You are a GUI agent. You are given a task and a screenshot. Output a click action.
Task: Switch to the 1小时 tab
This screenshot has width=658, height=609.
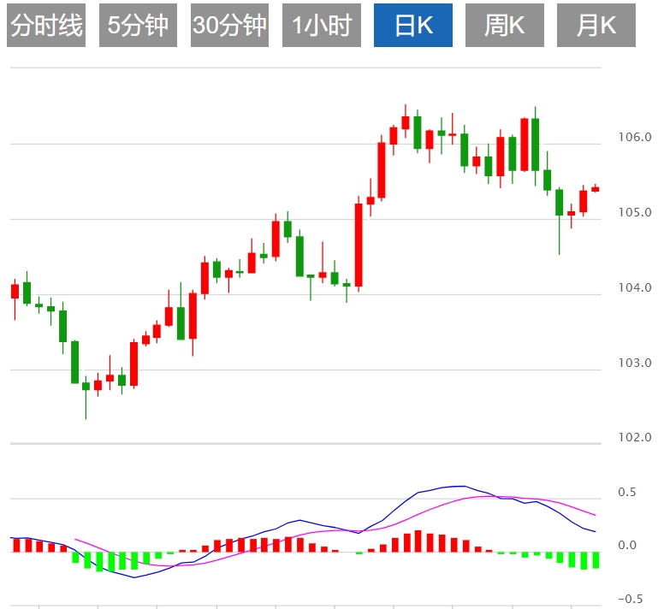point(322,25)
